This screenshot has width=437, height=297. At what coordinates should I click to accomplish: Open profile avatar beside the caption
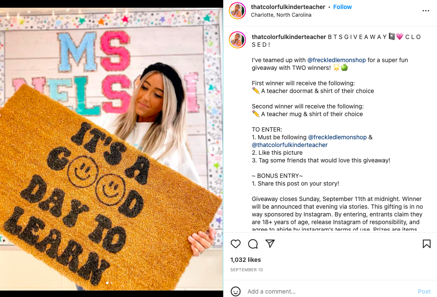(x=237, y=40)
